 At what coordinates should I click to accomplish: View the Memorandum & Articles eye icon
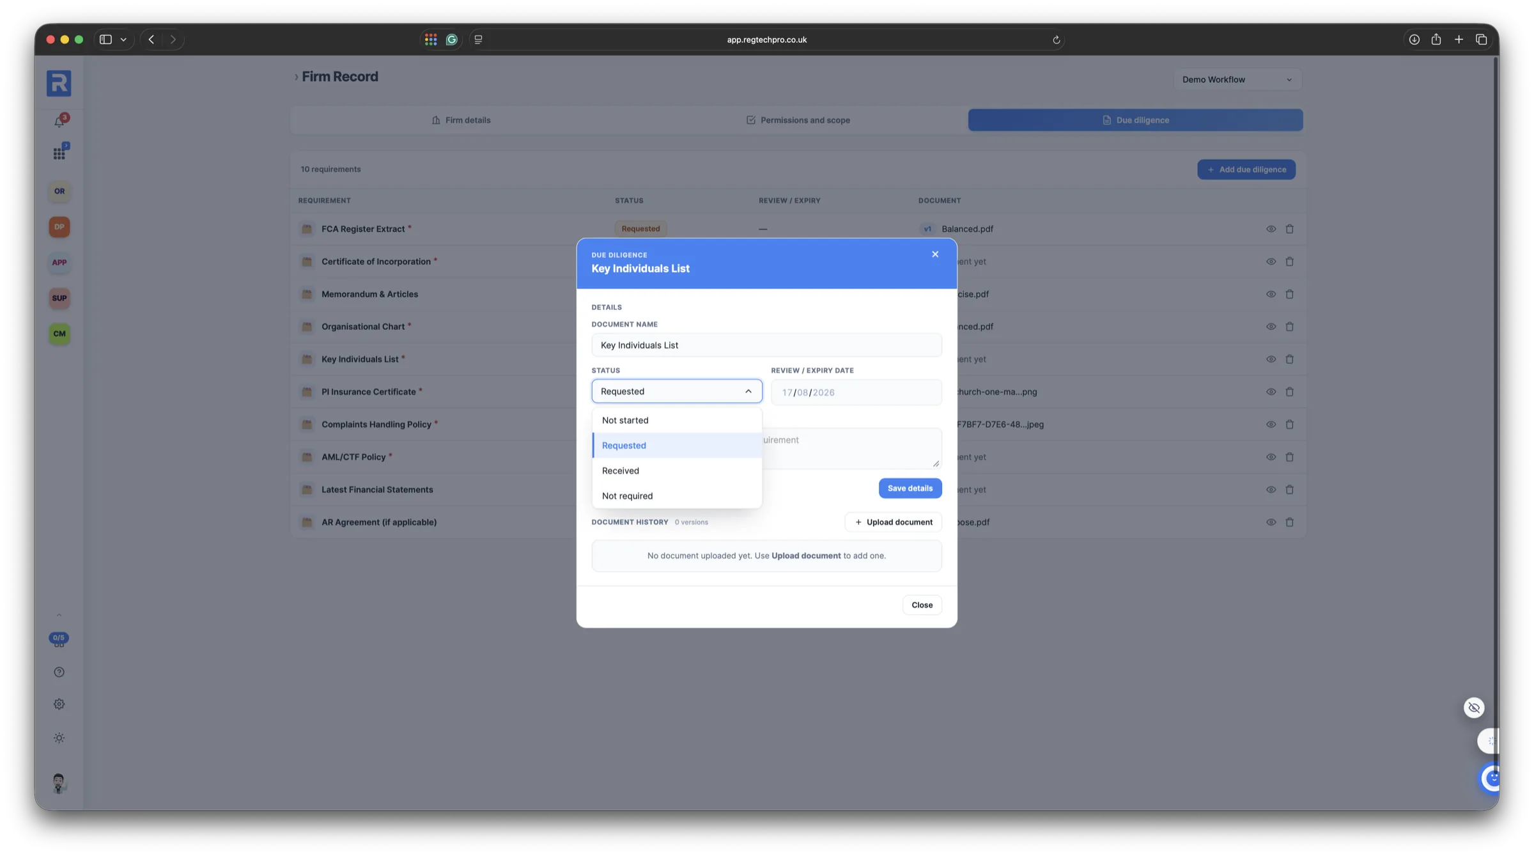click(1271, 294)
